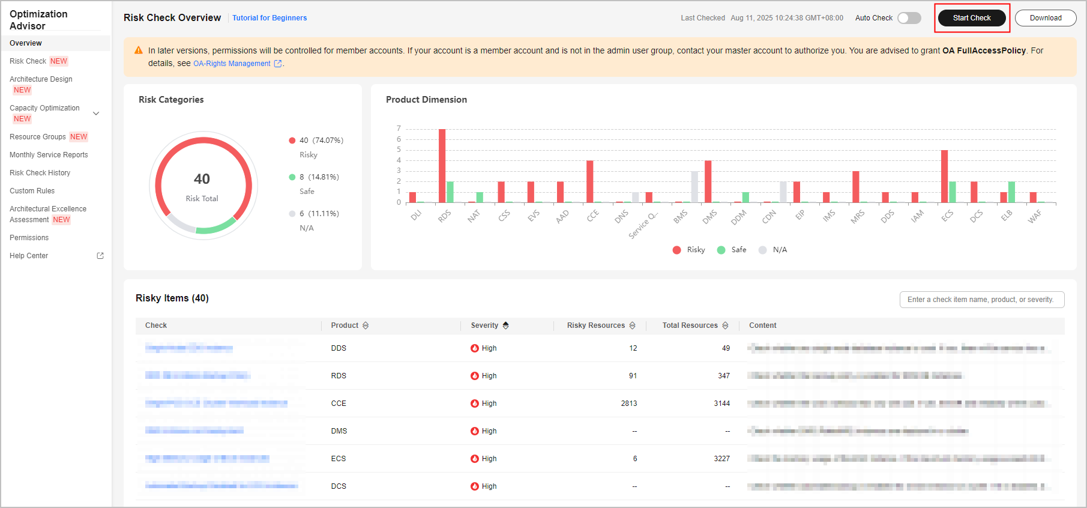Sort by Total Resources column icon
Viewport: 1087px width, 508px height.
pos(725,325)
